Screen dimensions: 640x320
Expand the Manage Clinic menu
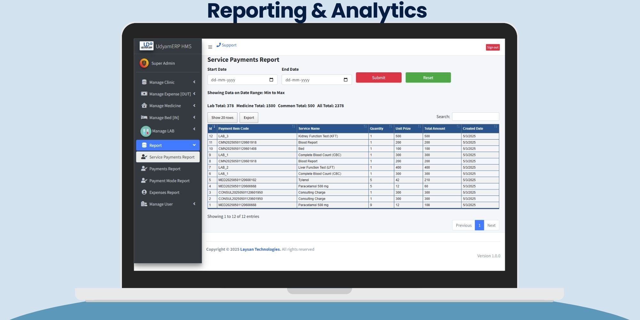(x=168, y=82)
